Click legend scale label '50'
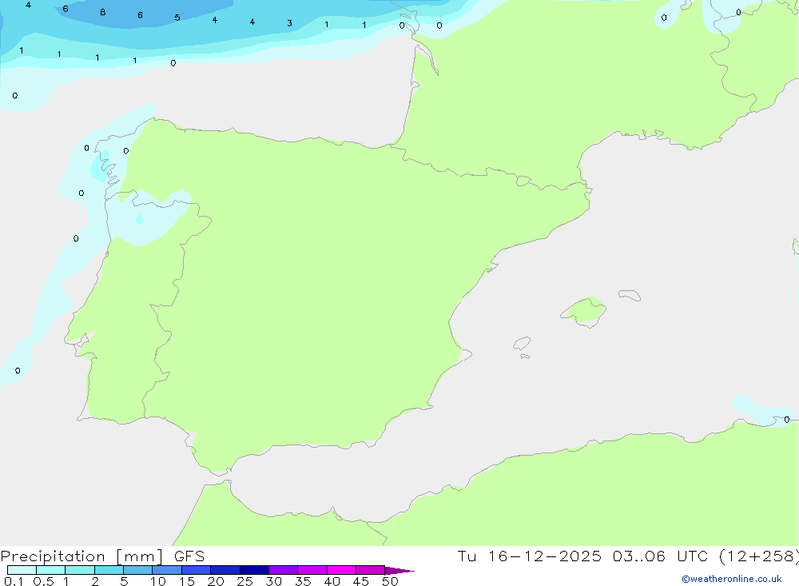Image resolution: width=799 pixels, height=586 pixels. (x=391, y=581)
